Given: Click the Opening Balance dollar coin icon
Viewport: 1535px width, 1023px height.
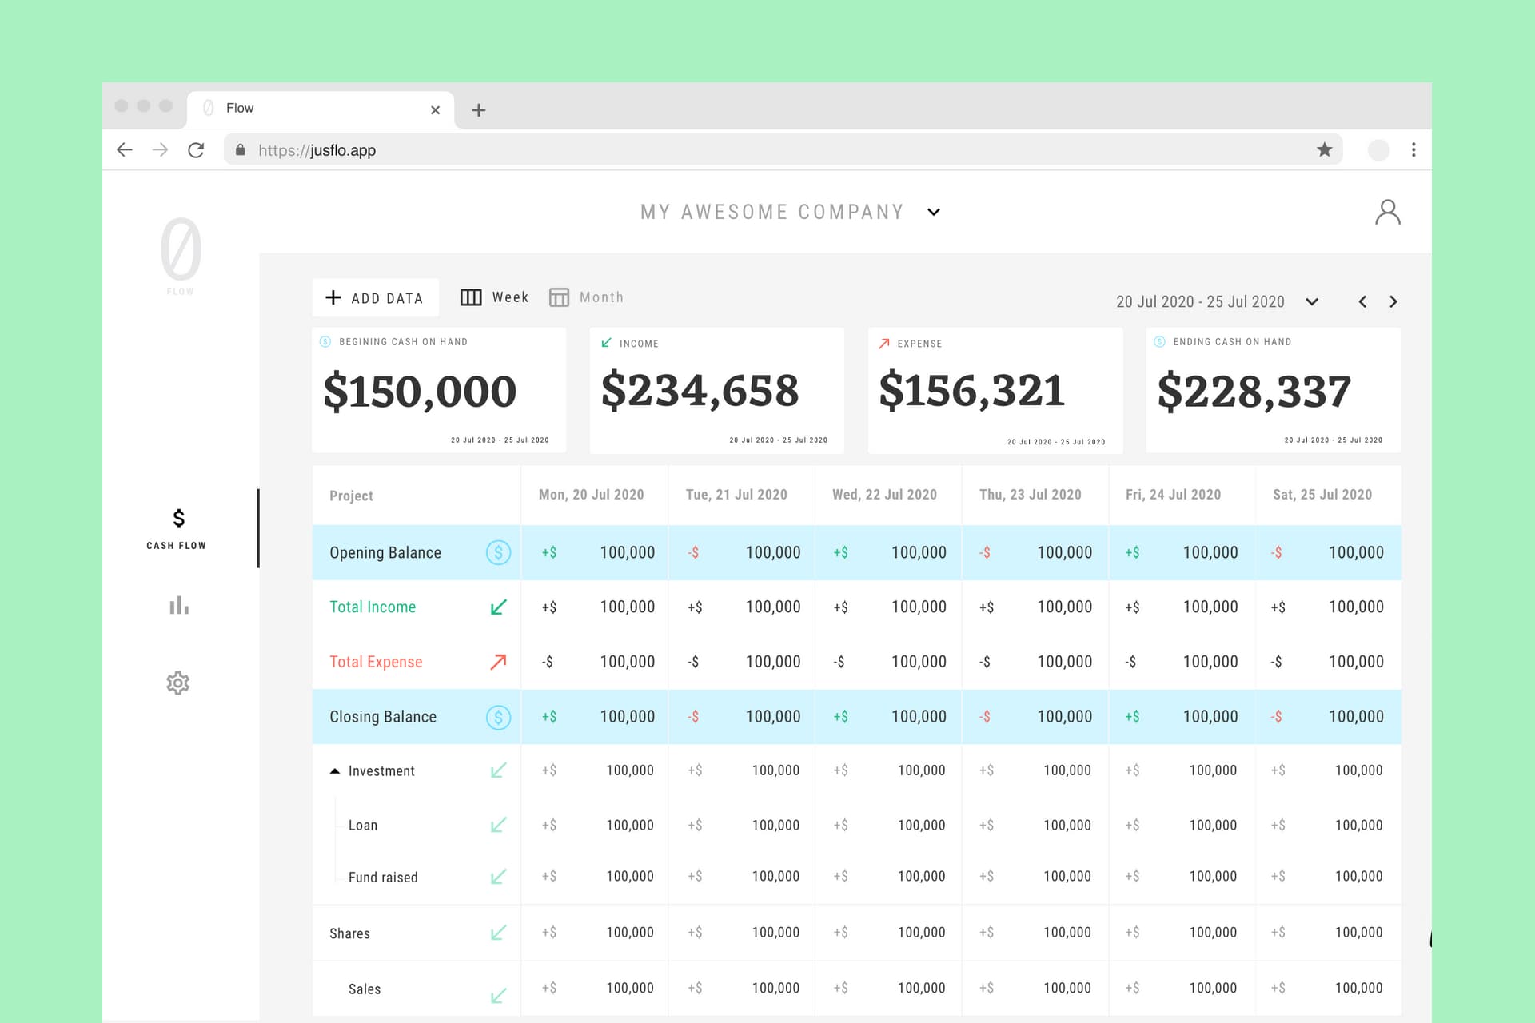Looking at the screenshot, I should point(498,552).
